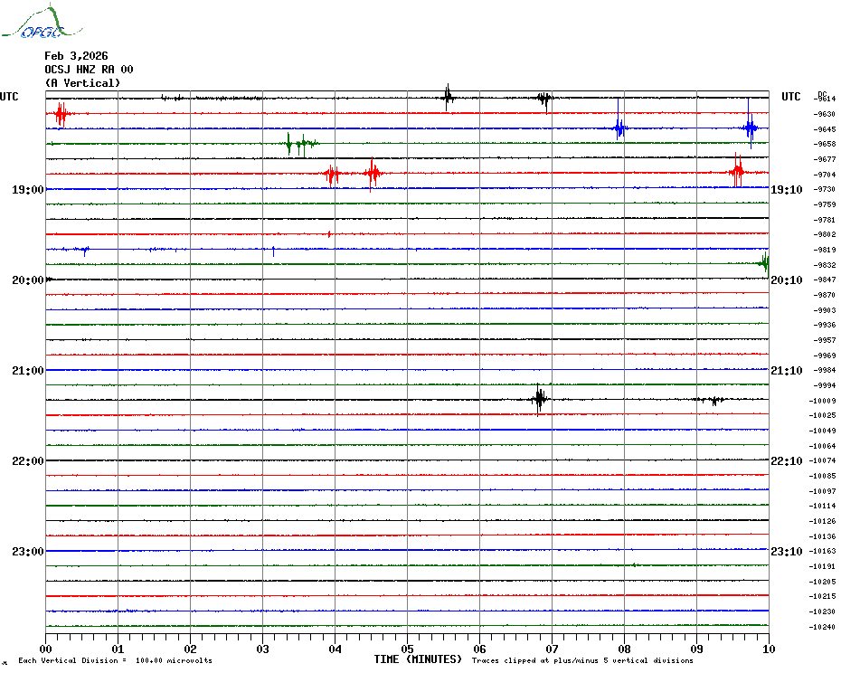Click the '03' minute axis label

click(x=263, y=649)
